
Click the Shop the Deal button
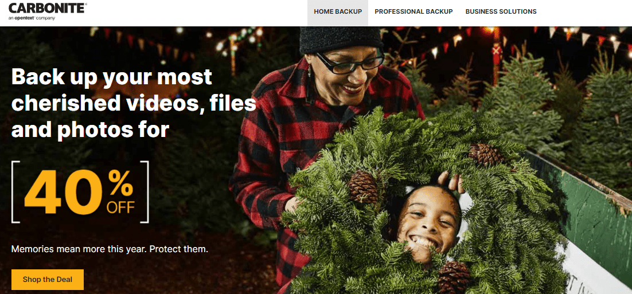click(x=48, y=280)
